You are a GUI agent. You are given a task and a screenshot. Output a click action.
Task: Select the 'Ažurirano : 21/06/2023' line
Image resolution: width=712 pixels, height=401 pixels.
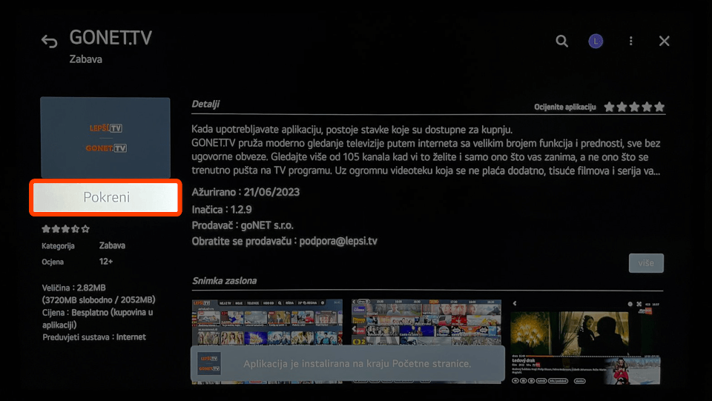pyautogui.click(x=245, y=192)
